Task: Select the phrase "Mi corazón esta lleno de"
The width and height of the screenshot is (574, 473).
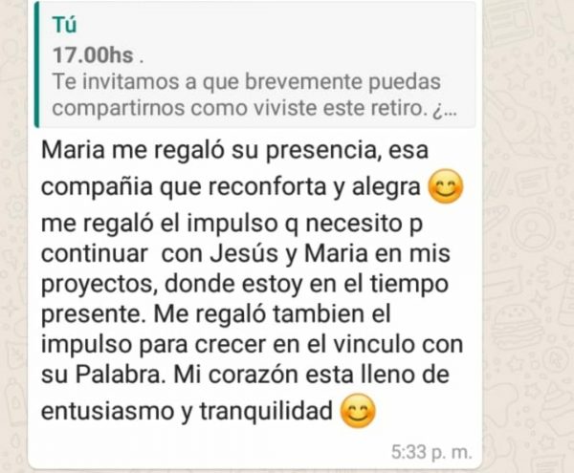Action: pyautogui.click(x=311, y=375)
